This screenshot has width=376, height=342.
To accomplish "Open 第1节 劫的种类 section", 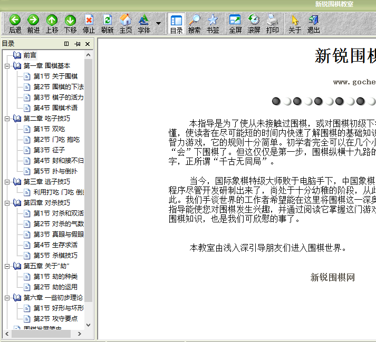I will pyautogui.click(x=55, y=277).
